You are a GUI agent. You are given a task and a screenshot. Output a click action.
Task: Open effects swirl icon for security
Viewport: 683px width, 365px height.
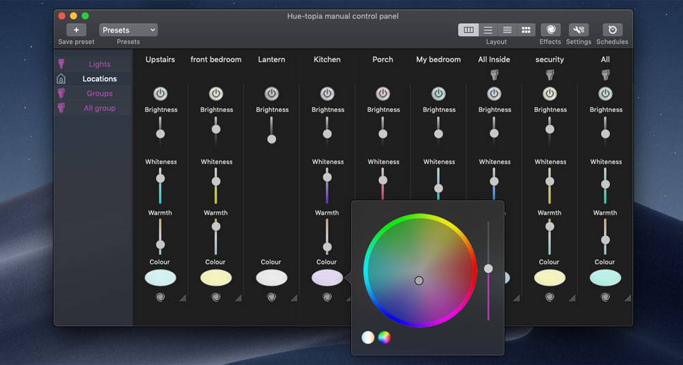(x=550, y=297)
